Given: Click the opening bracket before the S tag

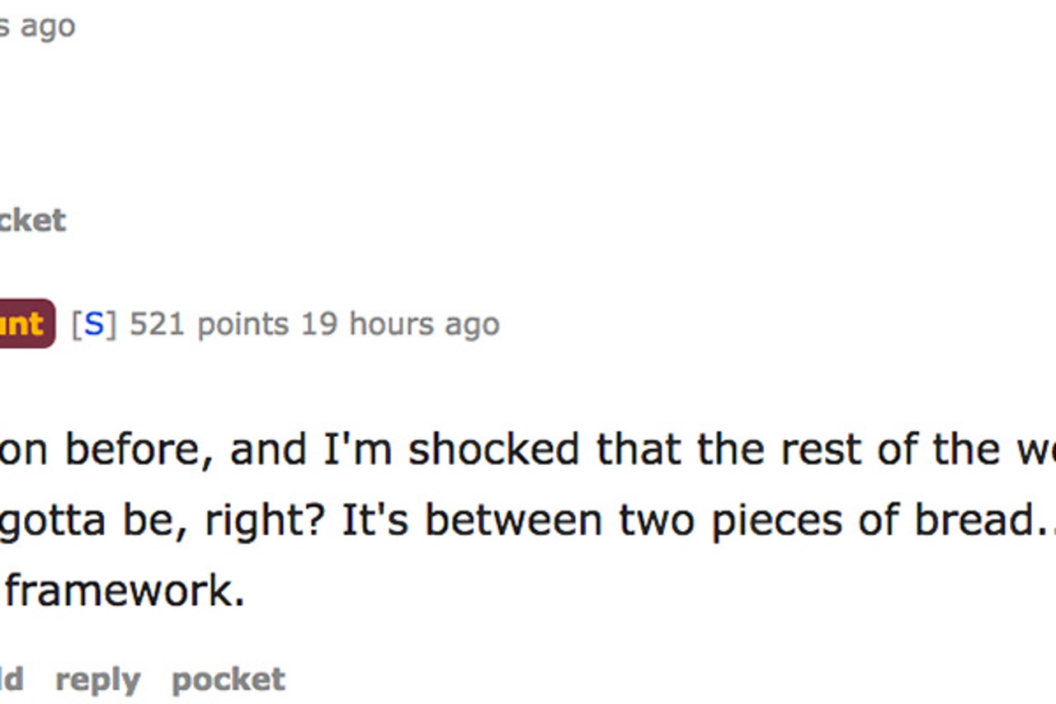Looking at the screenshot, I should click(x=77, y=324).
